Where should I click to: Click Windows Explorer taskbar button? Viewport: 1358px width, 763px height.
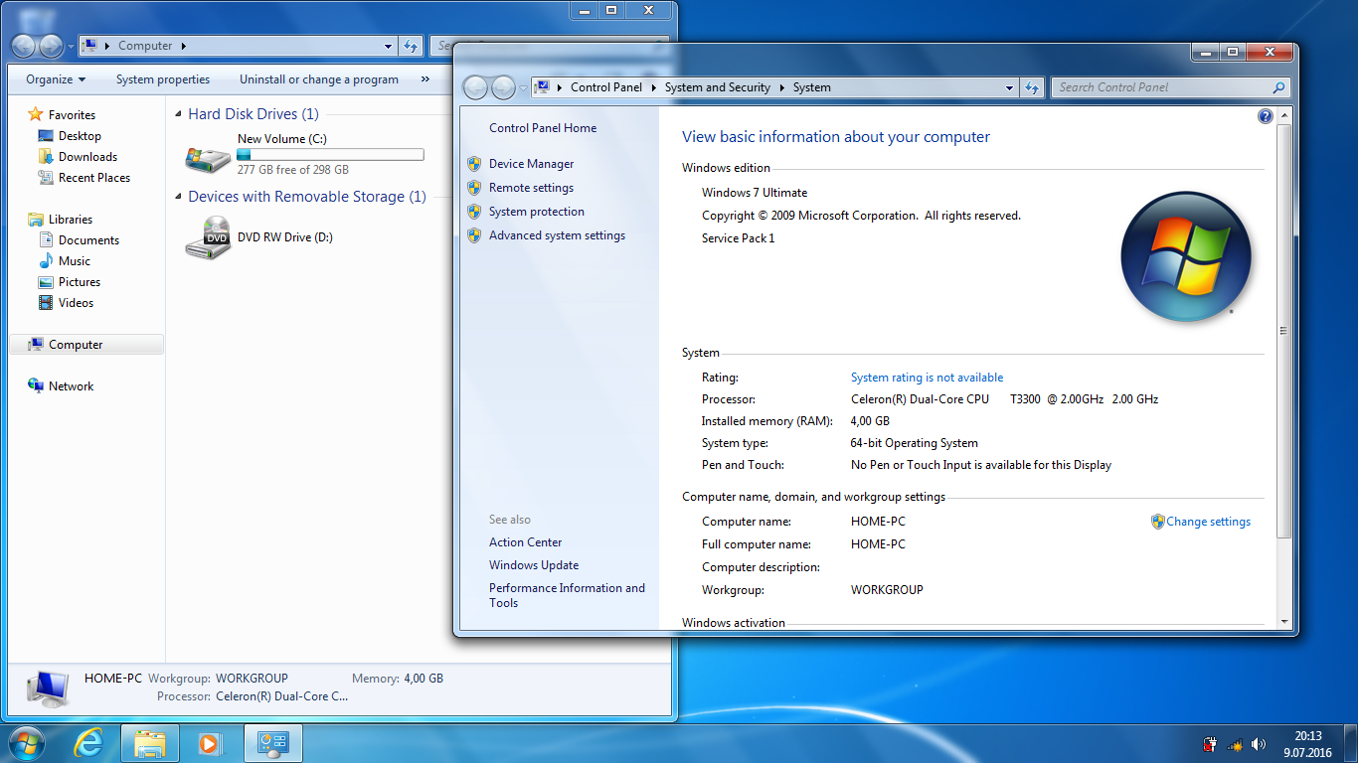coord(150,743)
